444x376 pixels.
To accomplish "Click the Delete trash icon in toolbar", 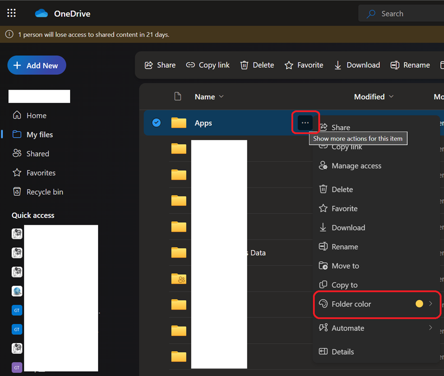I will pyautogui.click(x=245, y=65).
